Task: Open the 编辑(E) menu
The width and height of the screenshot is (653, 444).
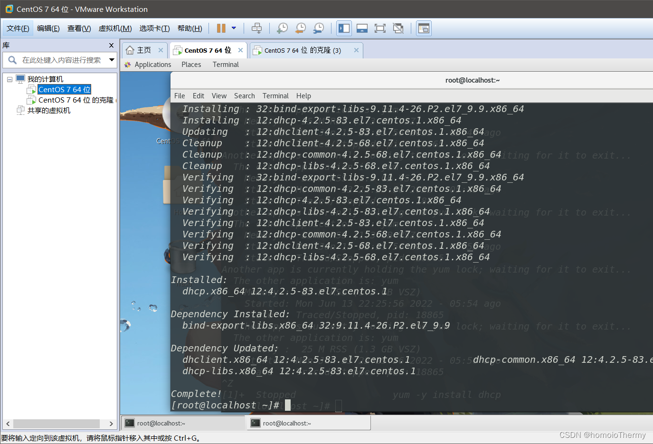Action: (48, 28)
